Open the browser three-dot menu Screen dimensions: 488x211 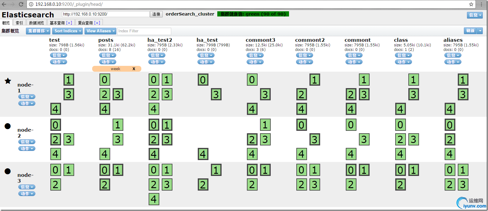pyautogui.click(x=481, y=4)
